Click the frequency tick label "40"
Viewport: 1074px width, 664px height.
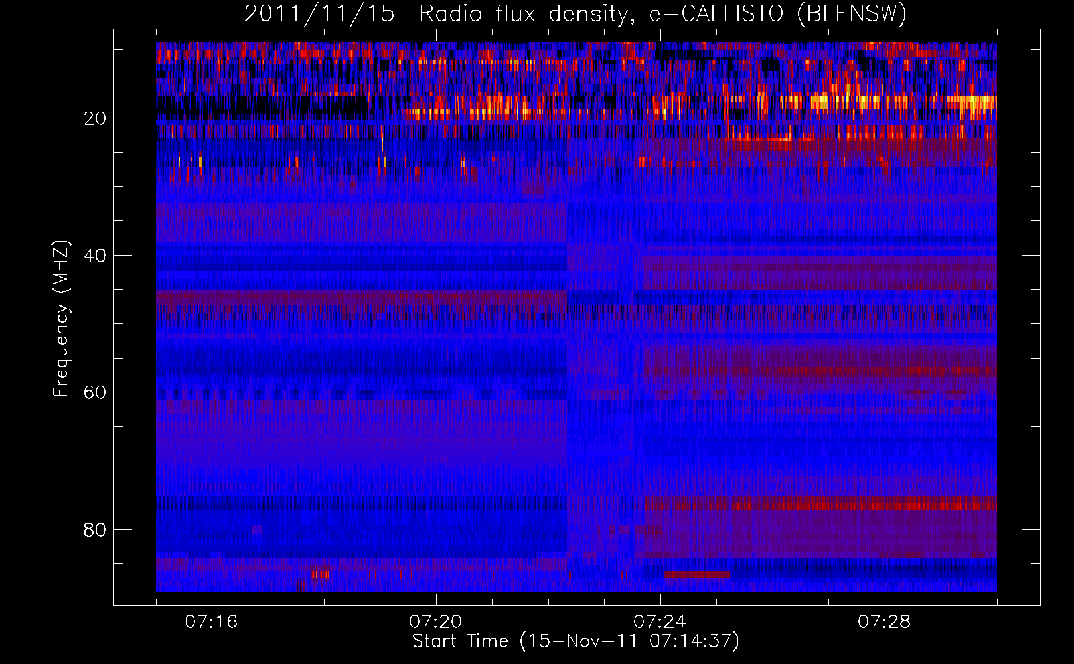click(96, 256)
